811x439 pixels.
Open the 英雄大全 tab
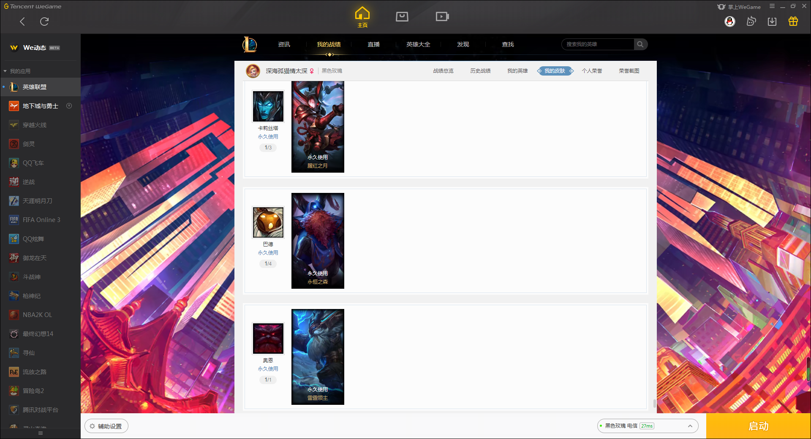418,44
